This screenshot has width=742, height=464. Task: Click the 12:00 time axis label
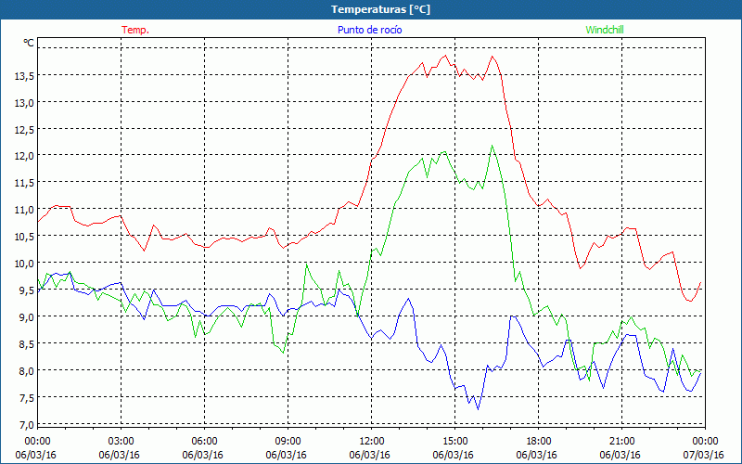(x=372, y=442)
